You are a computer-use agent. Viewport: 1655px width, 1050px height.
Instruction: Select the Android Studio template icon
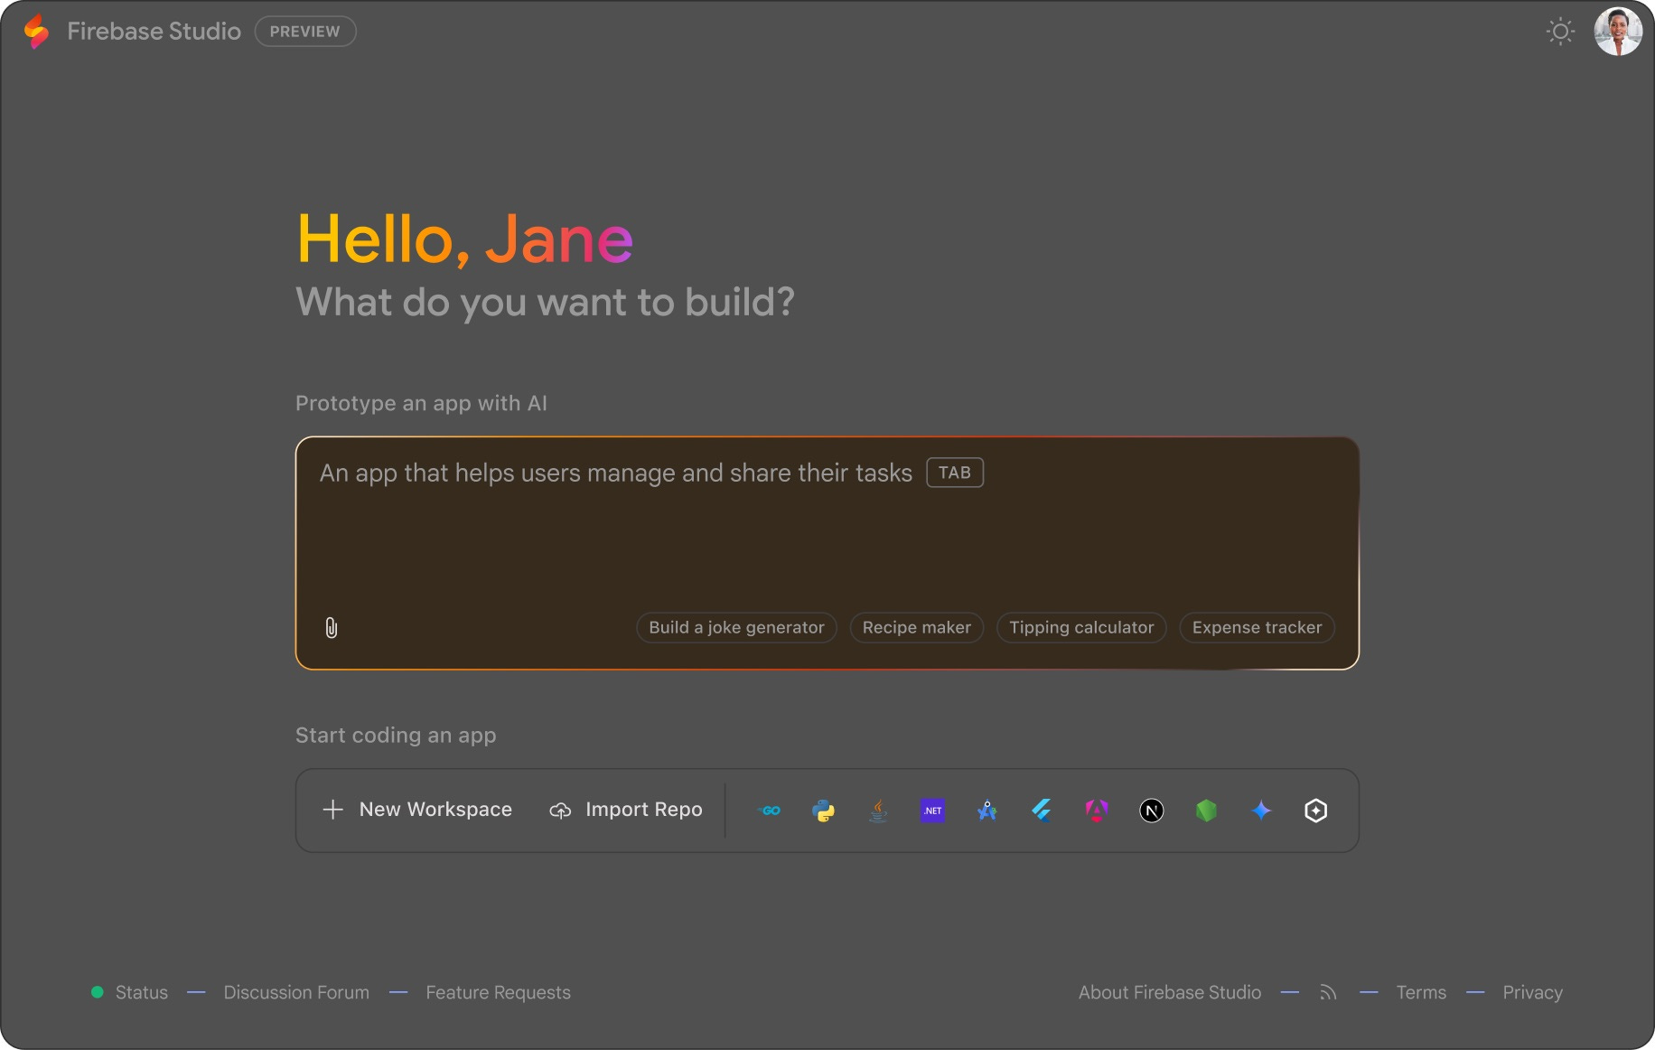[x=986, y=811]
